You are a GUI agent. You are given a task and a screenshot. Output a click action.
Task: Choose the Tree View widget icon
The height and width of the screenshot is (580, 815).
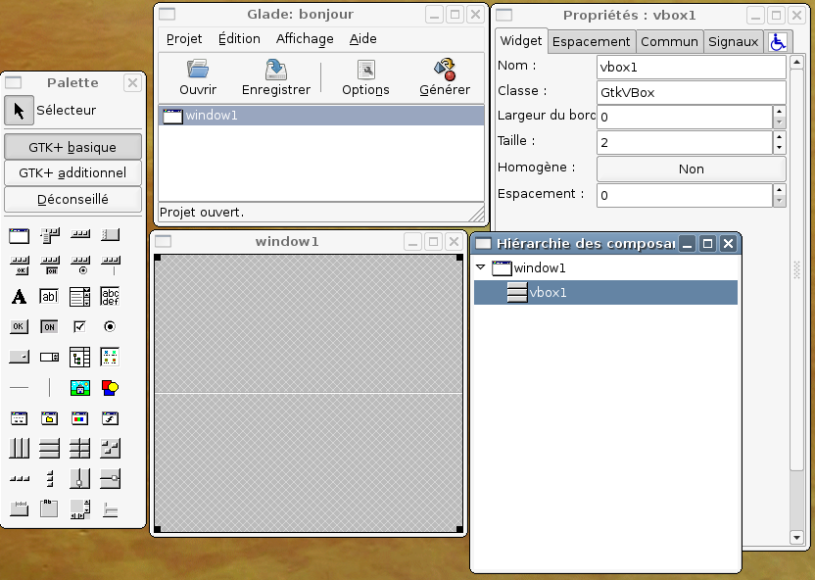click(80, 357)
